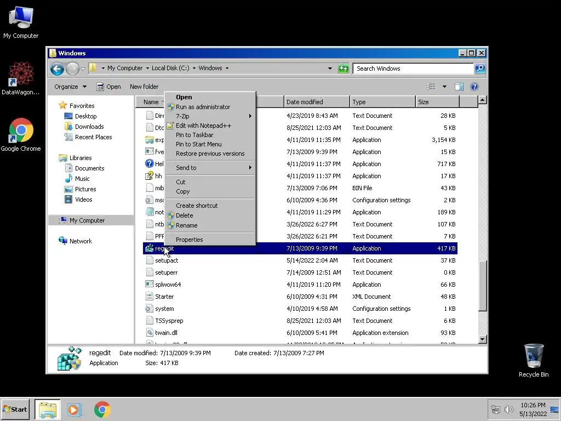Show the preview pane icon
Screen dimensions: 561x421
pos(459,87)
